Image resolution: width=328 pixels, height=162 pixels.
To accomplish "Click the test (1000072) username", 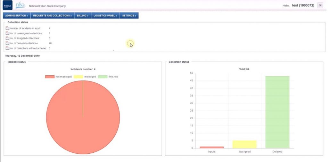I will pyautogui.click(x=303, y=5).
